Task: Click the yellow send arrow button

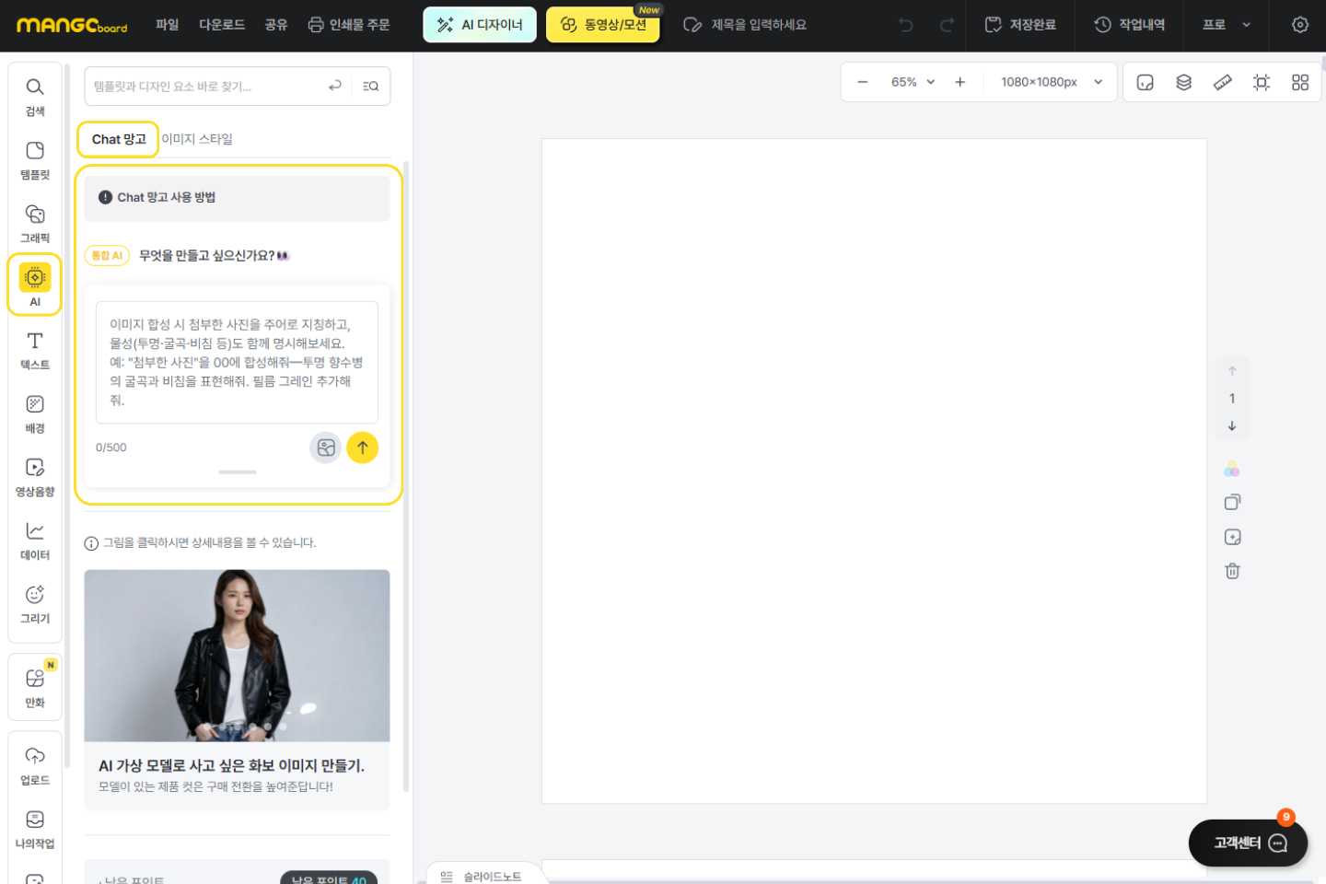Action: [362, 448]
